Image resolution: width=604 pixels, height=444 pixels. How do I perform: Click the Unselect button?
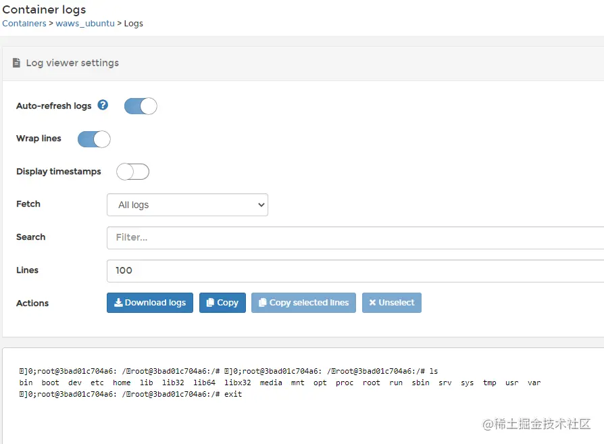tap(392, 303)
